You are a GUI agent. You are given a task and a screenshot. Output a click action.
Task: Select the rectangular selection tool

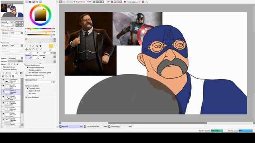pyautogui.click(x=27, y=46)
